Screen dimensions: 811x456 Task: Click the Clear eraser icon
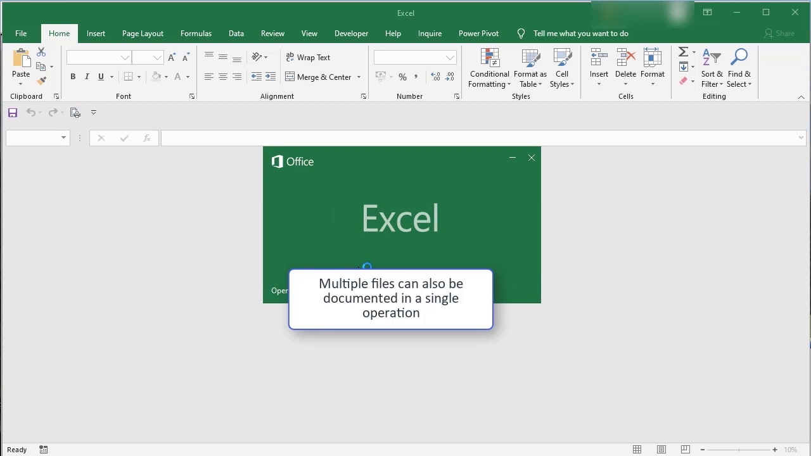(x=683, y=81)
